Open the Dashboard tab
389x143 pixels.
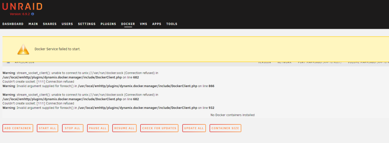(13, 24)
